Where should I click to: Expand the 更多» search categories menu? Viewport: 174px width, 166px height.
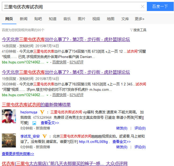tap(139, 19)
